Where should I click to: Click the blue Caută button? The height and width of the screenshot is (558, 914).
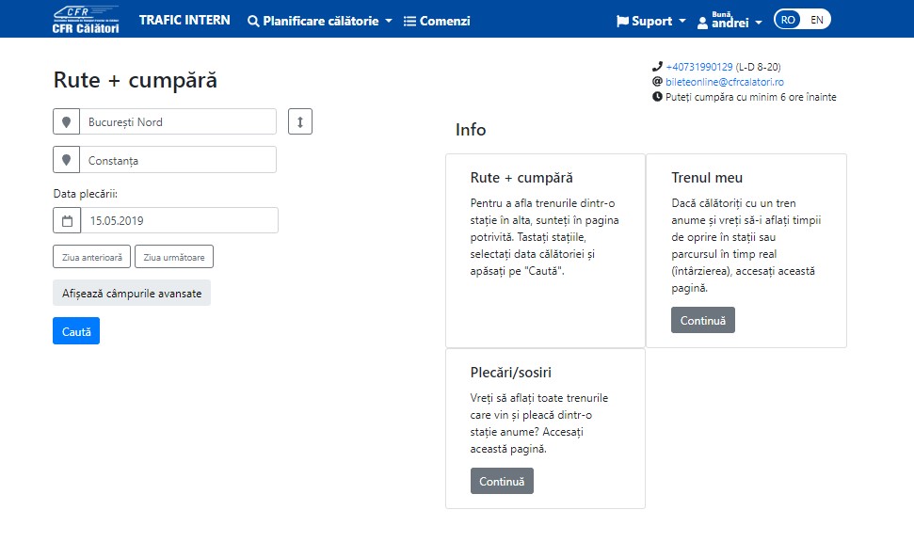[76, 331]
